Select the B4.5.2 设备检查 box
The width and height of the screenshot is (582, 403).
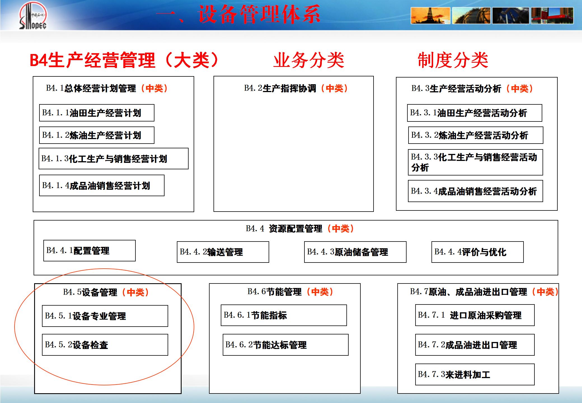tap(105, 345)
